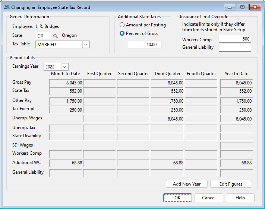Click the percent value field showing 10.00
The image size is (265, 209).
(144, 45)
